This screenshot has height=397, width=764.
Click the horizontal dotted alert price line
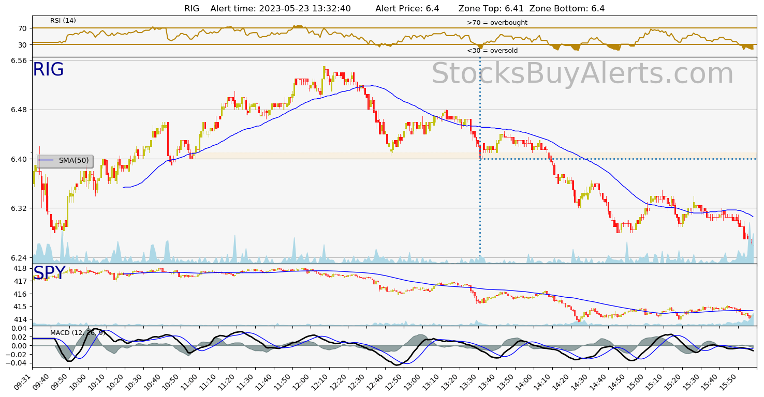[x=618, y=159]
